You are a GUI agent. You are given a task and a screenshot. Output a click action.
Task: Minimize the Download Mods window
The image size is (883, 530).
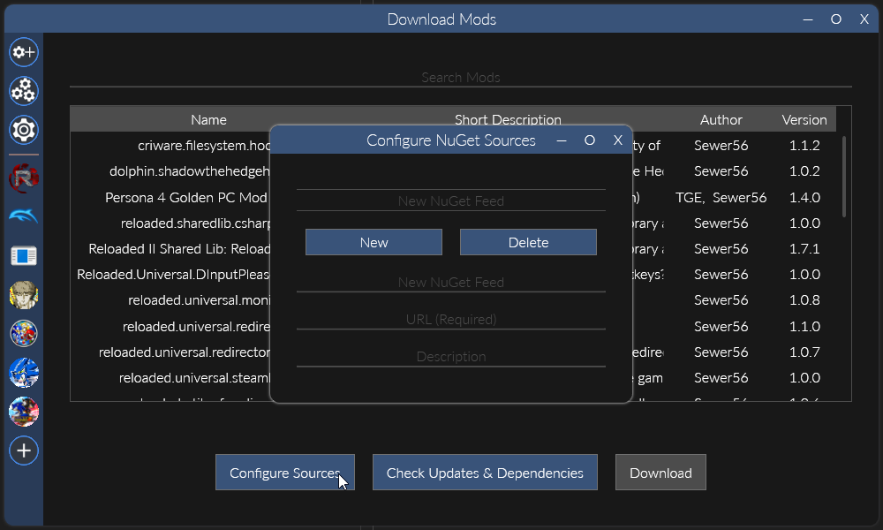coord(808,19)
